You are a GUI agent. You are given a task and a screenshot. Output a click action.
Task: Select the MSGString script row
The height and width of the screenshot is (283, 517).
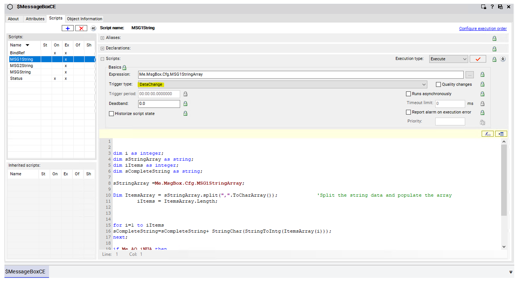tap(52, 72)
